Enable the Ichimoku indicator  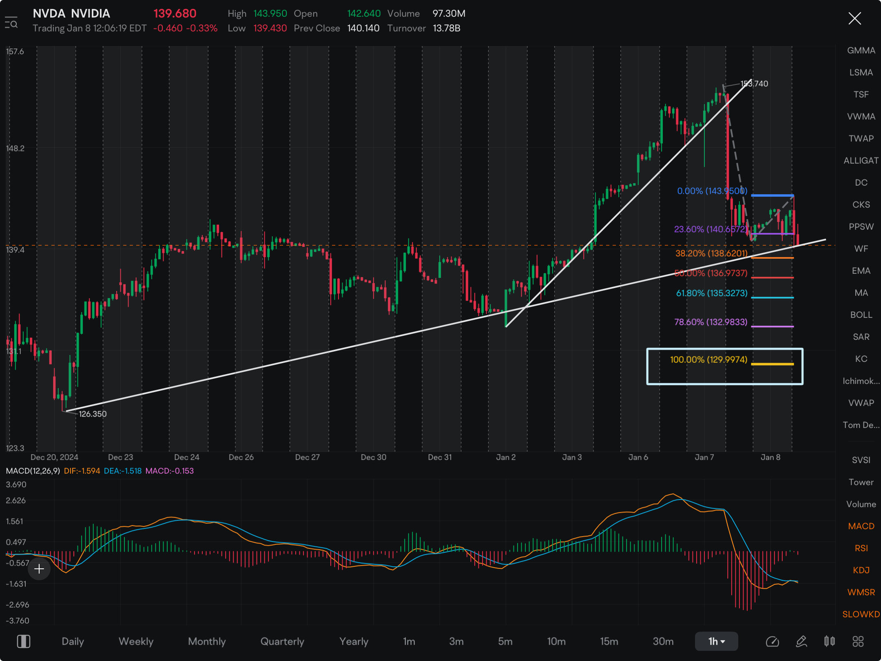point(861,381)
